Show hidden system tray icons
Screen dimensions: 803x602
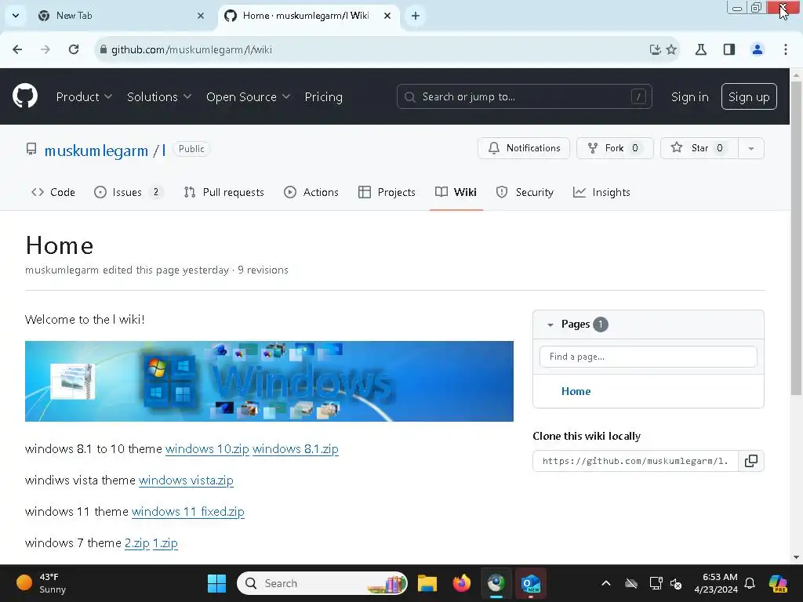[x=606, y=583]
